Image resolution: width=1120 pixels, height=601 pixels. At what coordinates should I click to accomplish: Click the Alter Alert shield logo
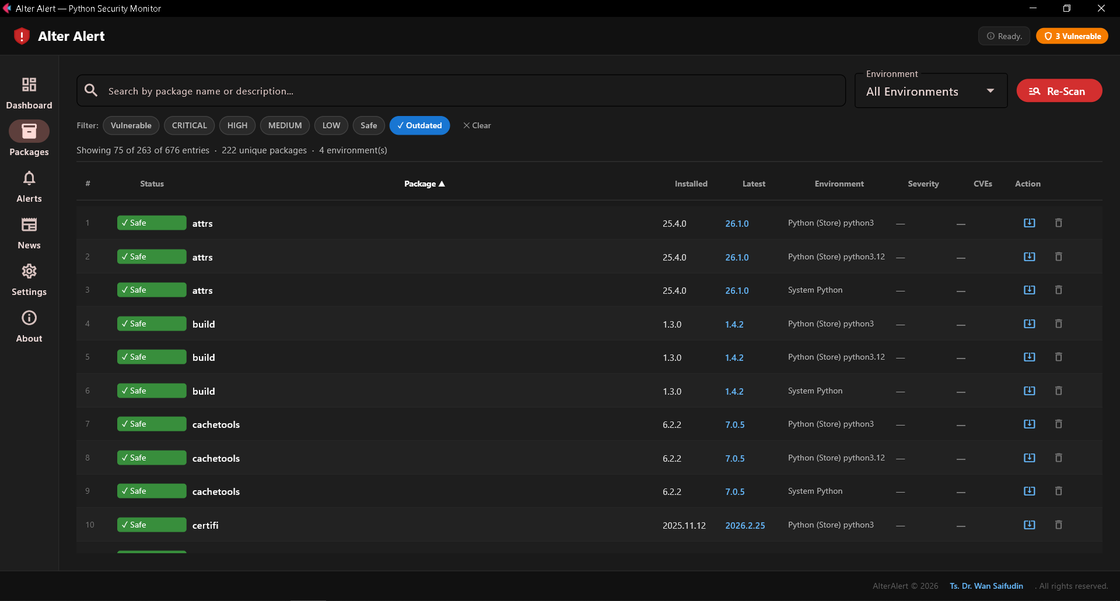point(22,36)
